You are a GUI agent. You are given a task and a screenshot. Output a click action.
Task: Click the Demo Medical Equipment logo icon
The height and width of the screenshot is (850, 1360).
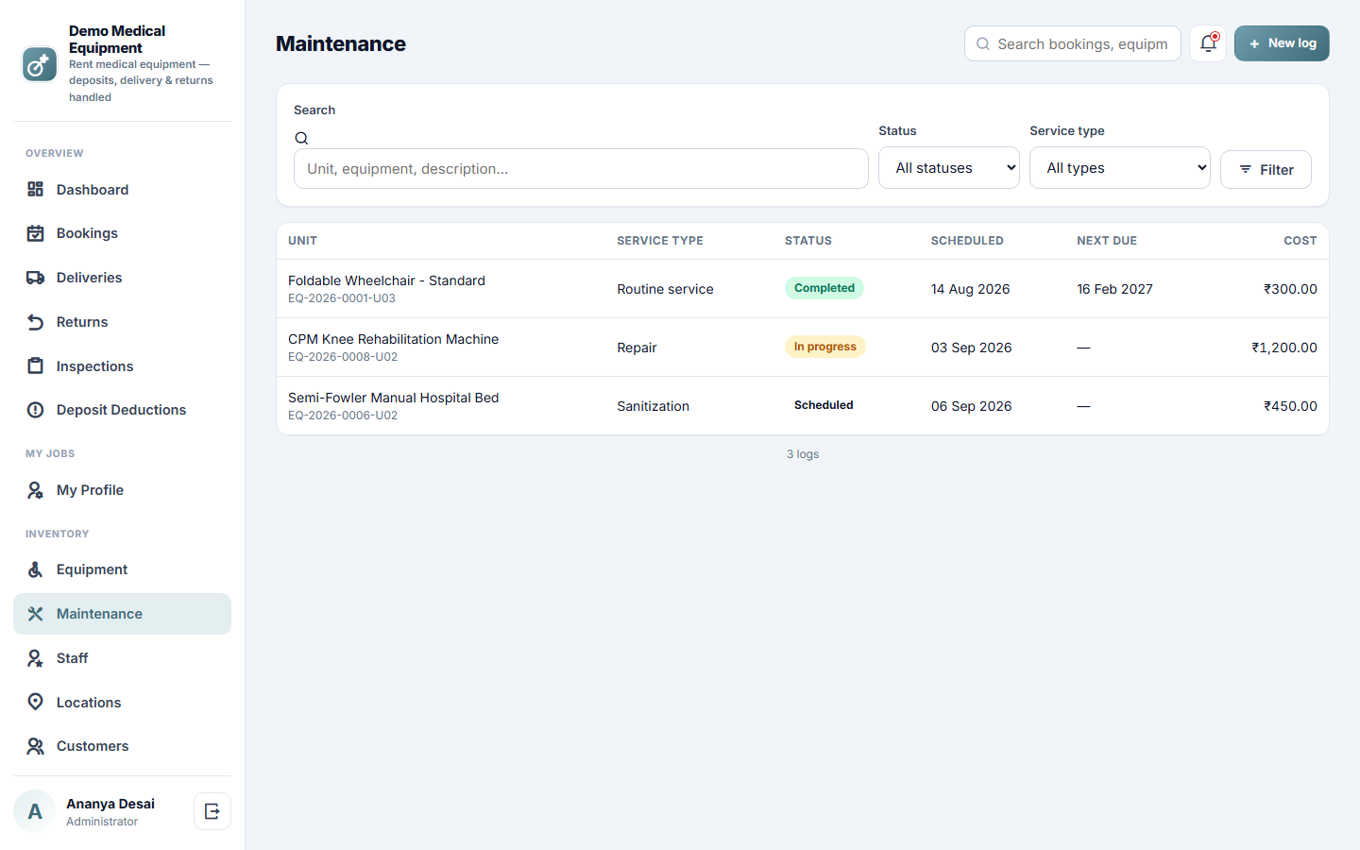40,64
